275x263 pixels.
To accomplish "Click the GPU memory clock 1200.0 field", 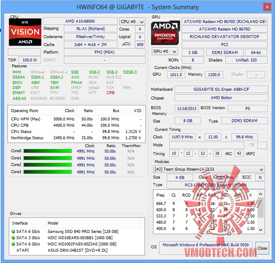I will click(214, 75).
